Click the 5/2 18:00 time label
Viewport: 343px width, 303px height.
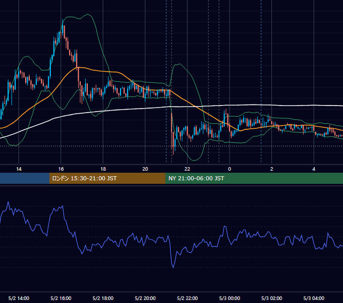pos(103,298)
